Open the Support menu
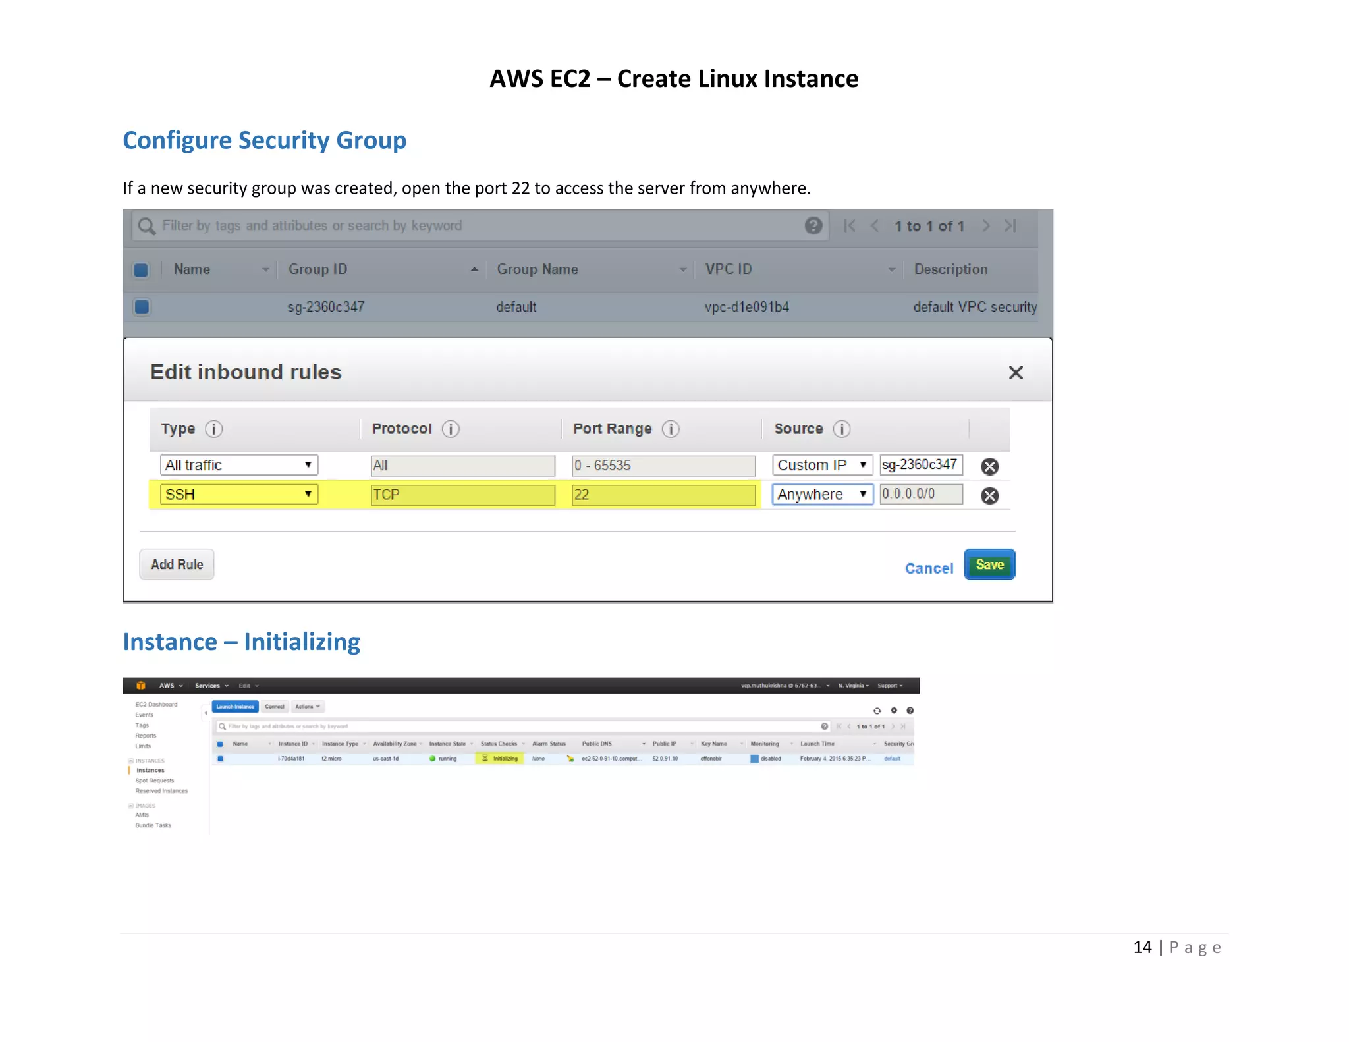 tap(890, 686)
